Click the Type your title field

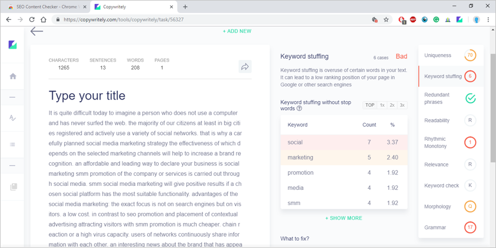(x=87, y=95)
